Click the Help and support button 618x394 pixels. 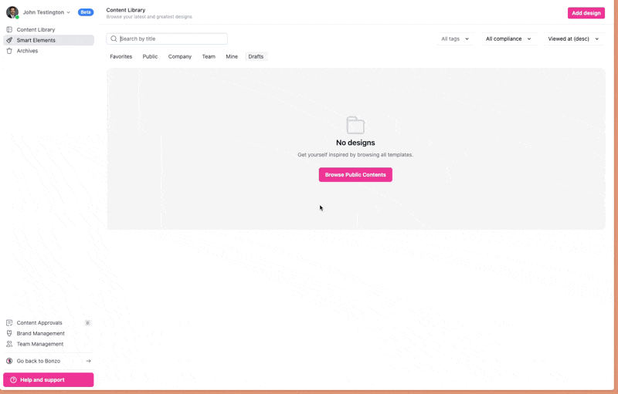pos(49,380)
